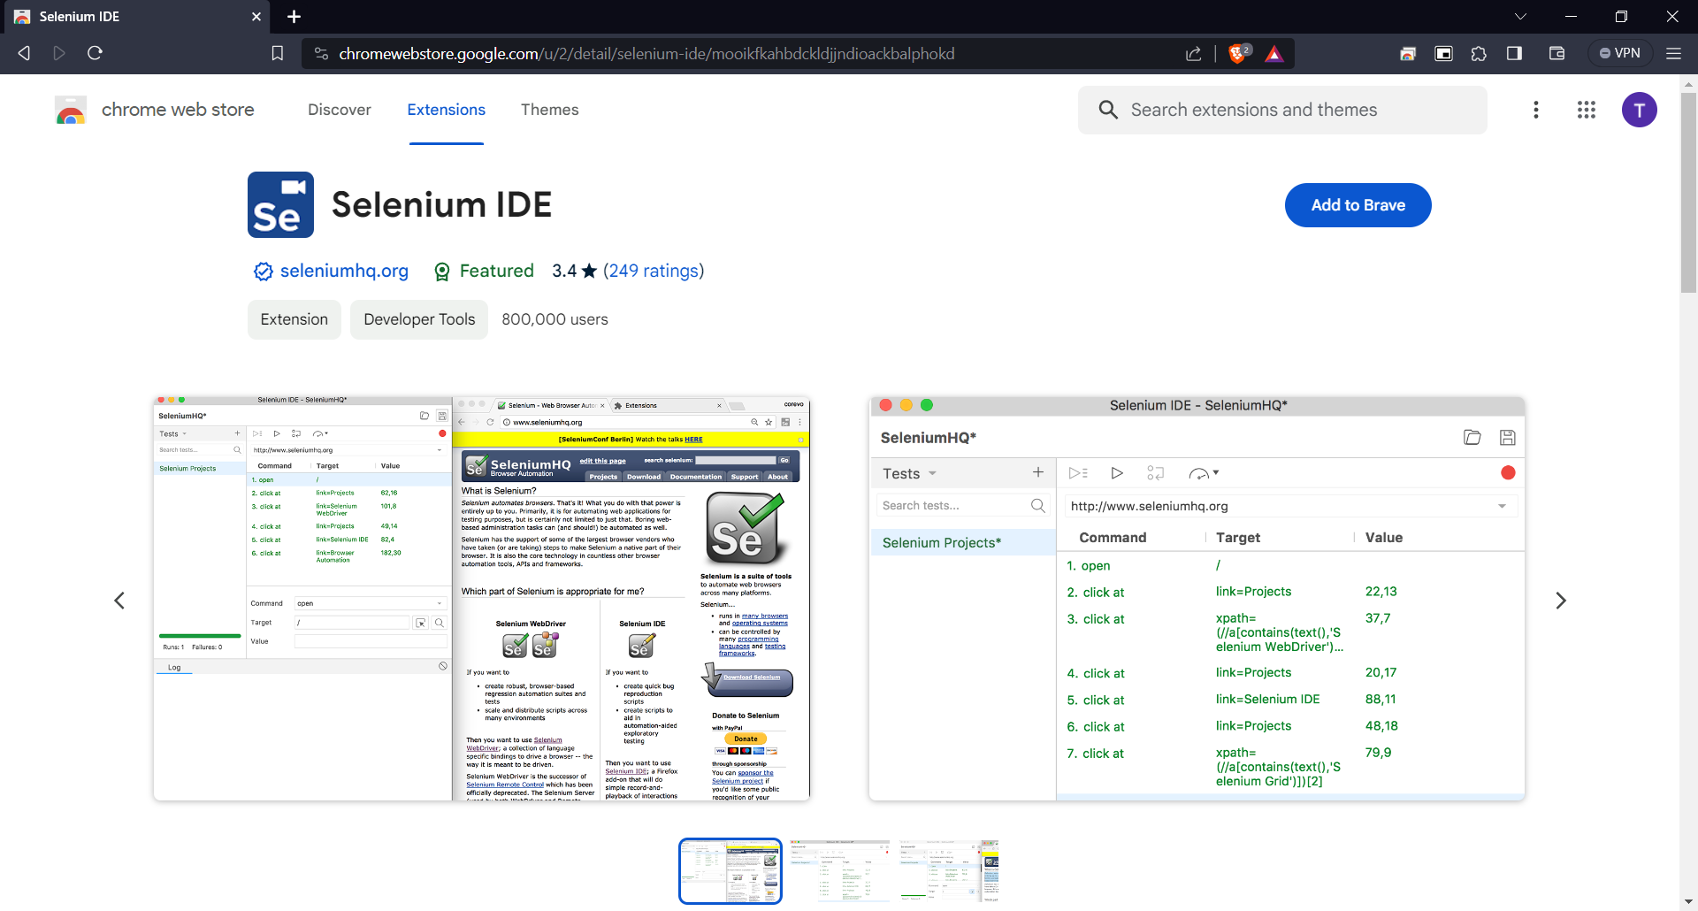
Task: Click the Brave Shields lion icon
Action: coord(1238,53)
